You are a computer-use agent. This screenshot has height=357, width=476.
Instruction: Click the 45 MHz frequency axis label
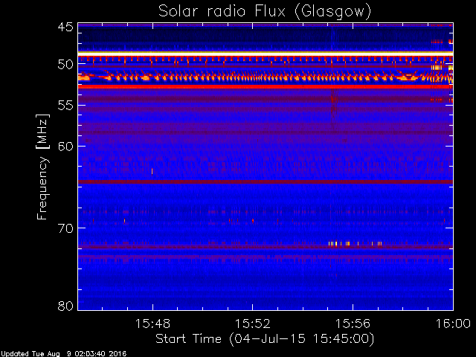pos(65,27)
